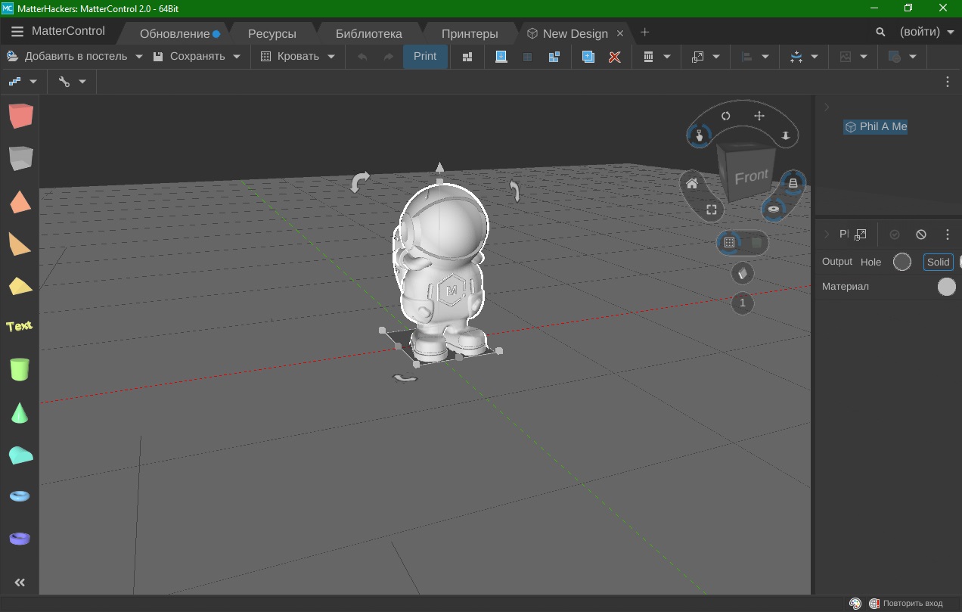Add a new tab with plus

click(x=644, y=32)
